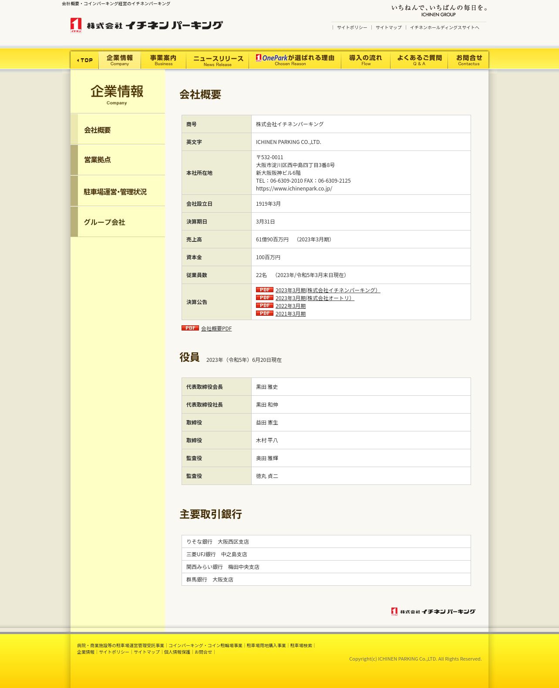
Task: Select 会社概要 in the sidebar
Action: [x=118, y=129]
